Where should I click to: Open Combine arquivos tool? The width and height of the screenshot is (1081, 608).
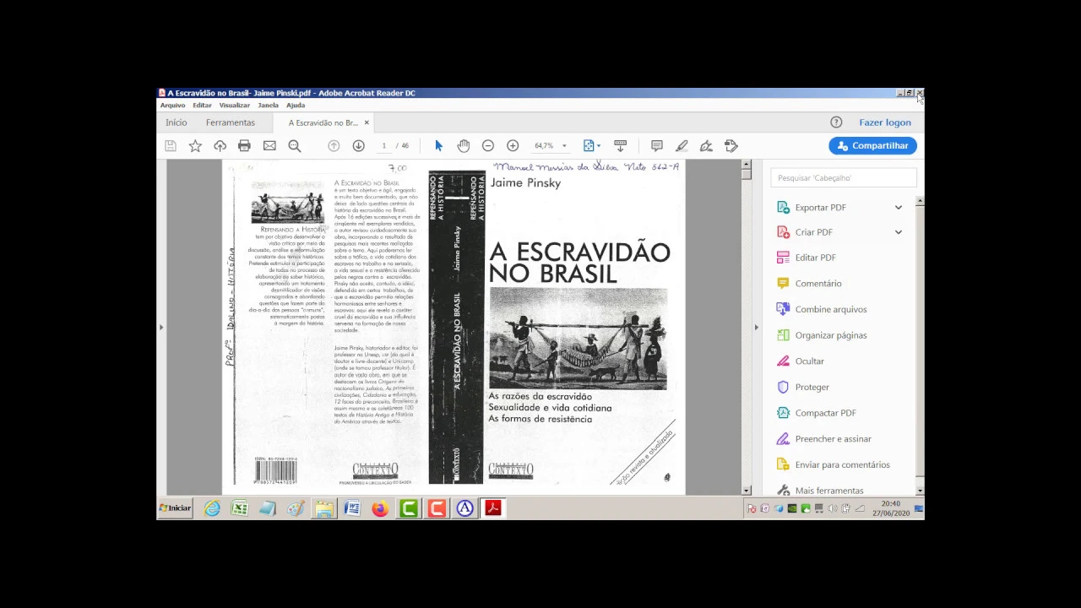point(831,310)
